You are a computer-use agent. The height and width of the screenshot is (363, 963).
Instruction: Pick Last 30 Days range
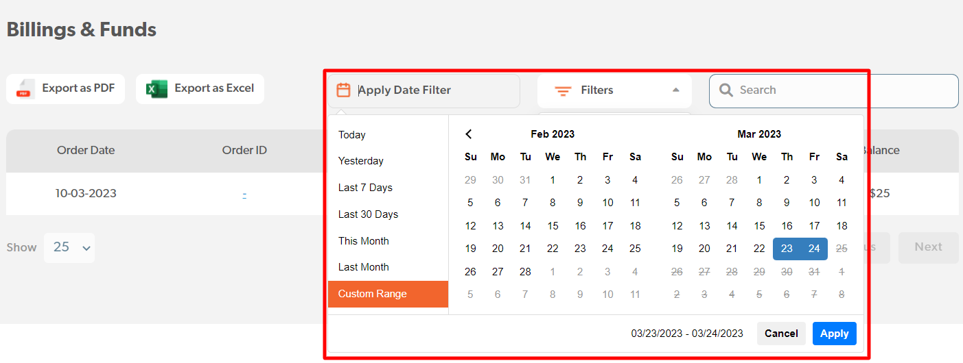click(368, 214)
